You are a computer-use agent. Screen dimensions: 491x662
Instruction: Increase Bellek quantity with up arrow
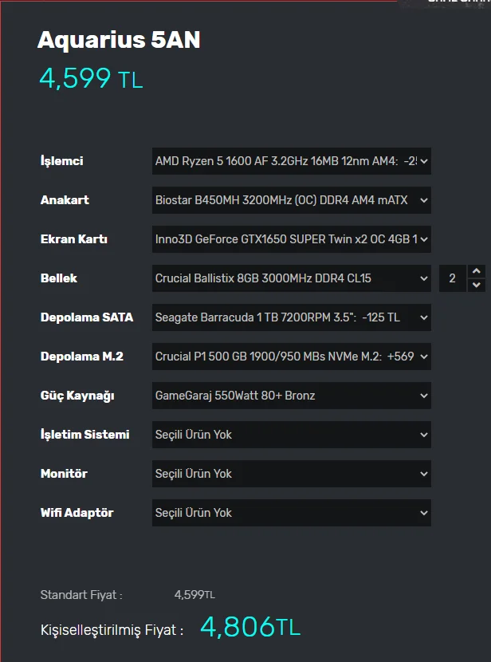pos(477,271)
